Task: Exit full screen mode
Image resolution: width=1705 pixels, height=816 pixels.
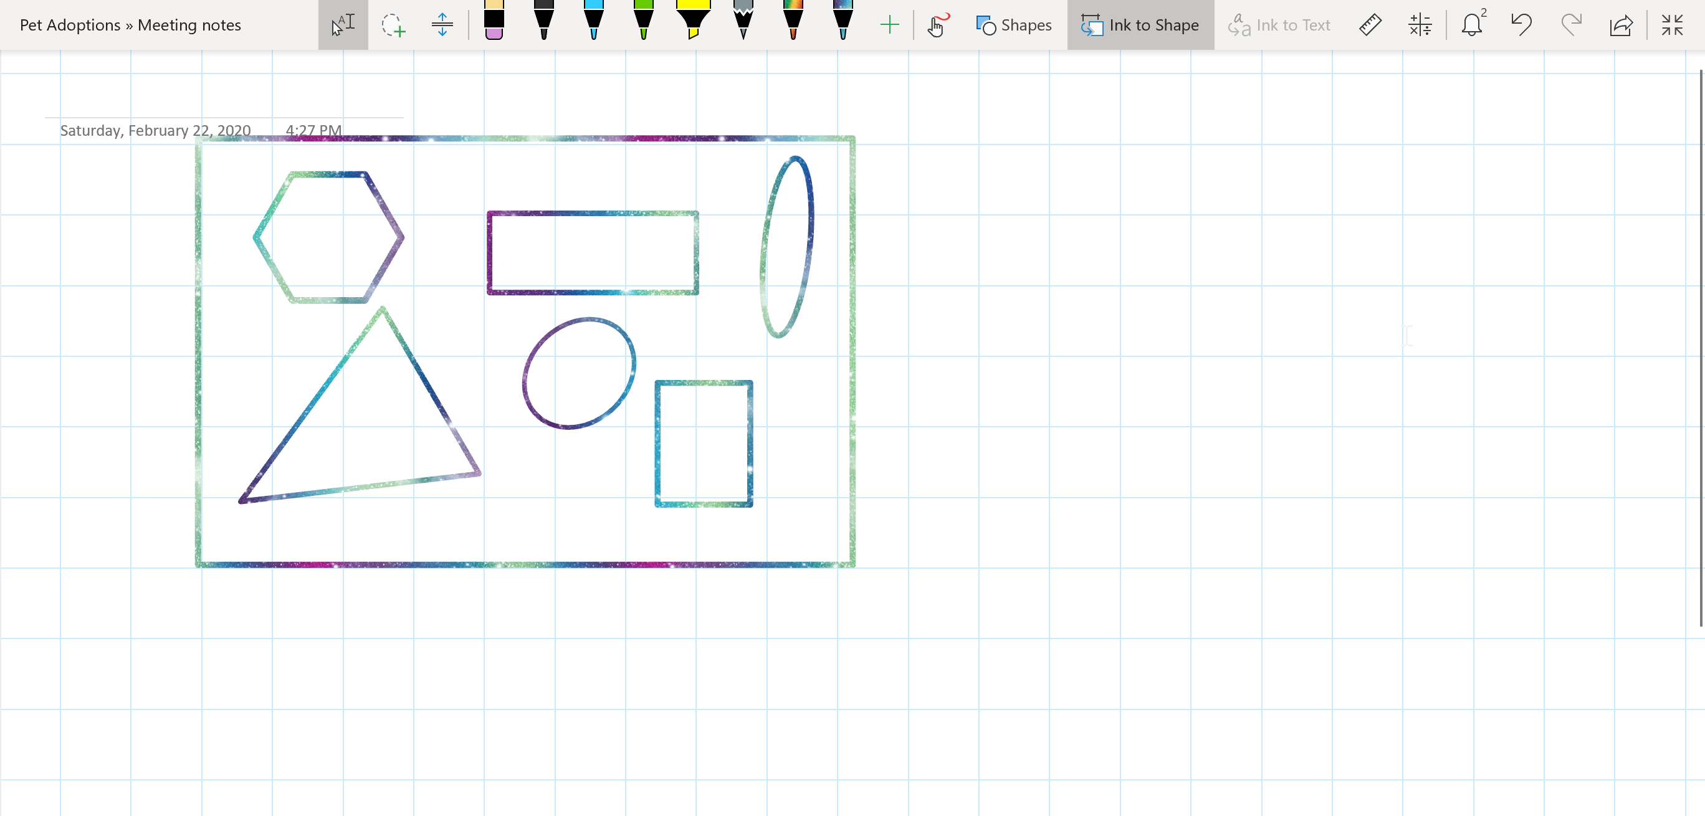Action: (x=1673, y=25)
